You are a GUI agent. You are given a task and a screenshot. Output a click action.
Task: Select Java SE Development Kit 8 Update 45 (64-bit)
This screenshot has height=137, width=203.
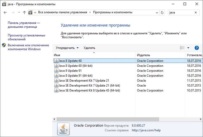128,90
